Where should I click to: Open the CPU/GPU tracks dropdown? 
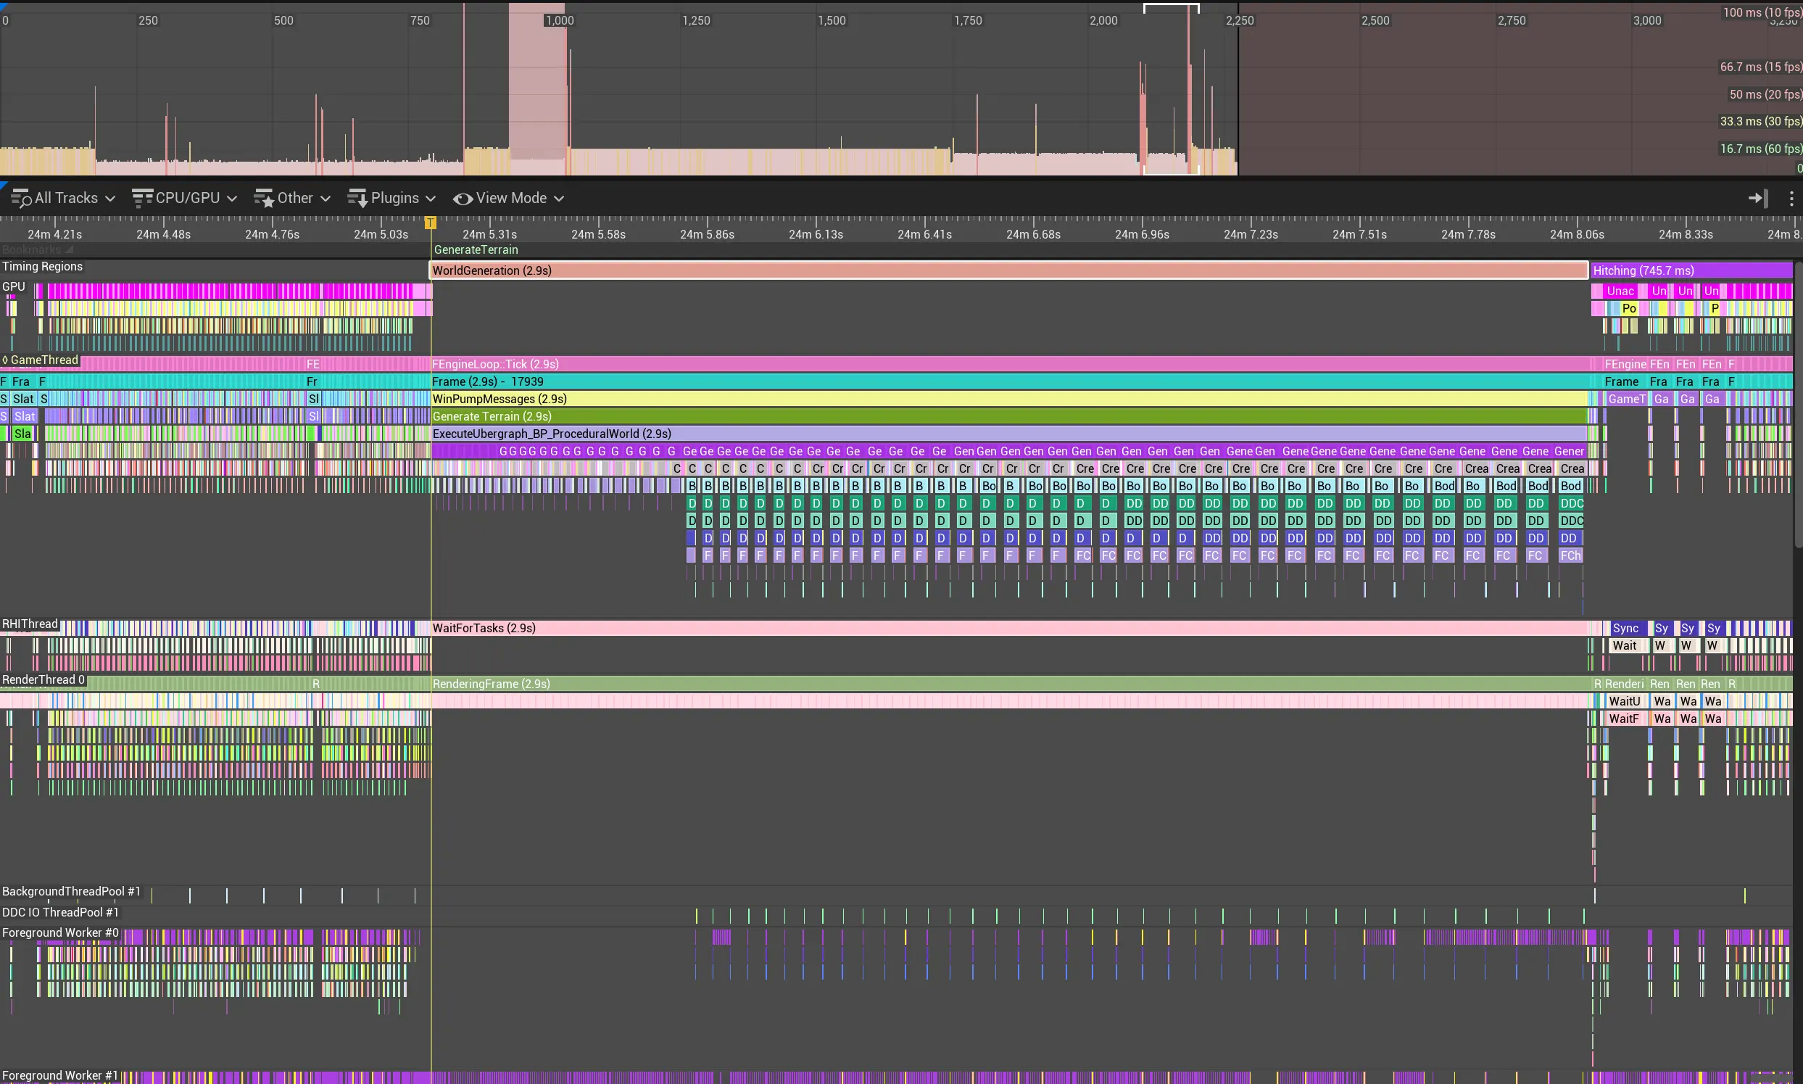185,198
